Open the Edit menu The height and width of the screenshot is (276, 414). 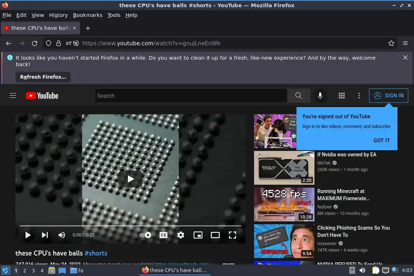point(22,15)
